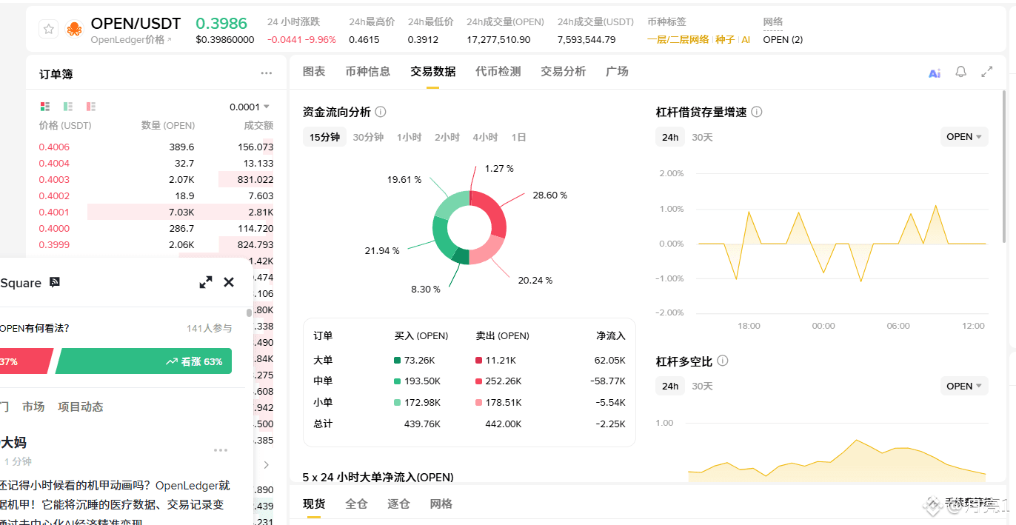The height and width of the screenshot is (525, 1016).
Task: Click the price alert bell icon
Action: [x=960, y=72]
